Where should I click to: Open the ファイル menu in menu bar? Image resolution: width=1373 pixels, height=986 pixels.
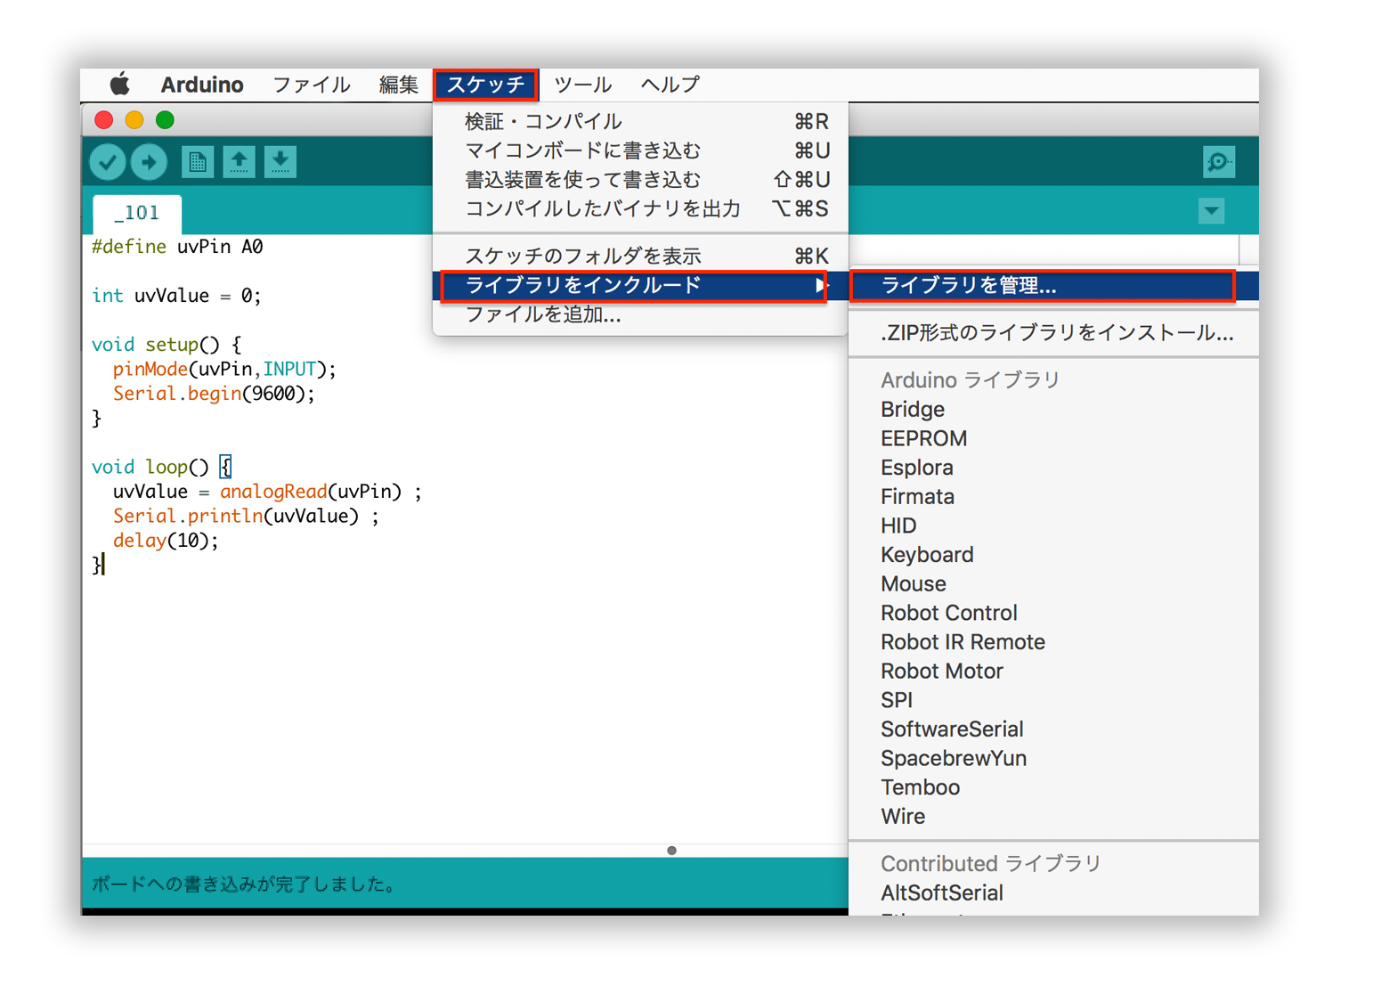311,85
